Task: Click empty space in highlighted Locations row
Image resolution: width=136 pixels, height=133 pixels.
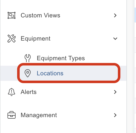Action: (90, 73)
